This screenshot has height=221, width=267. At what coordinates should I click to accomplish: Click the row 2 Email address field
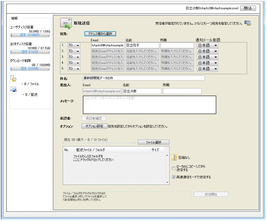click(108, 51)
